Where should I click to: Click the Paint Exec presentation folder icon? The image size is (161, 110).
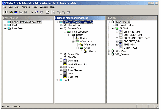(x=9, y=28)
